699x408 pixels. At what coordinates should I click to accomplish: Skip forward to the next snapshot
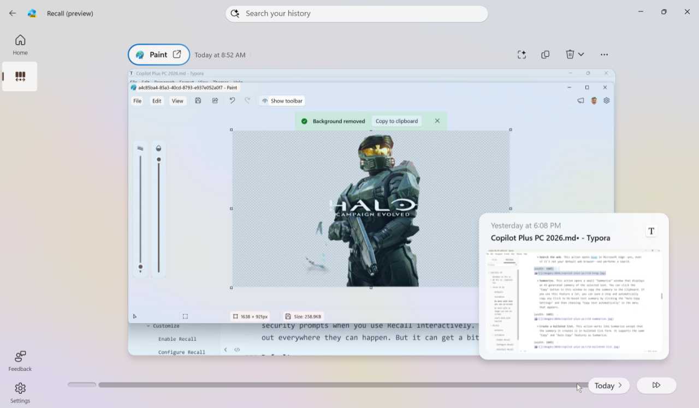656,386
